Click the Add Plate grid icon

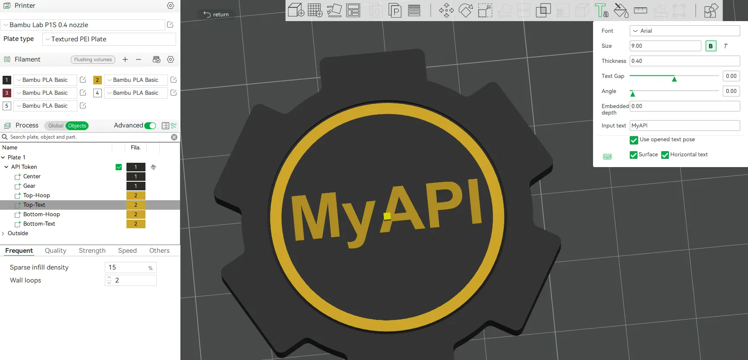pos(315,10)
